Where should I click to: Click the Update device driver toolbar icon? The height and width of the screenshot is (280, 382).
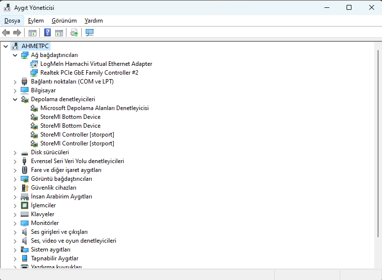(x=74, y=32)
